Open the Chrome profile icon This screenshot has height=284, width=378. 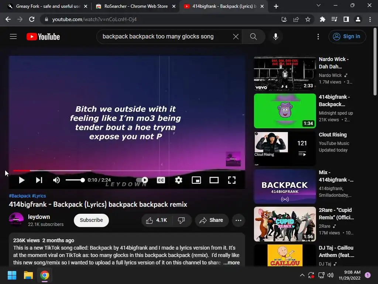click(x=358, y=19)
